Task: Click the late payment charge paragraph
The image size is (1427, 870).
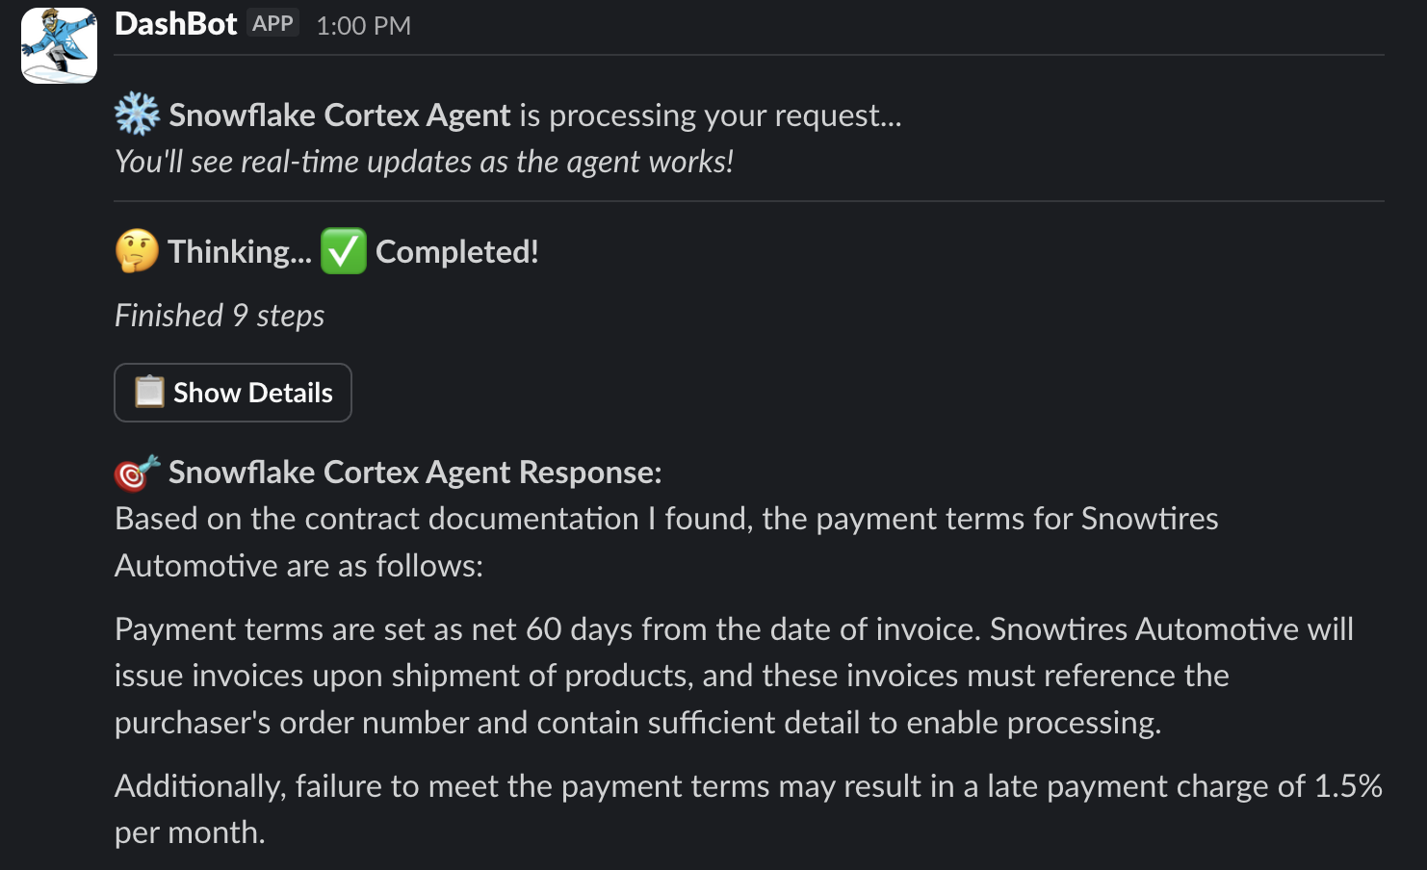Action: click(x=747, y=808)
